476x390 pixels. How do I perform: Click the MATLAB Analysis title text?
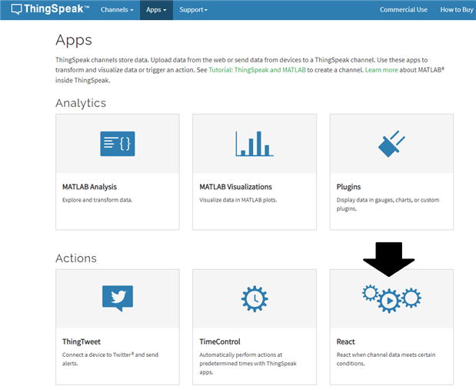tap(89, 187)
